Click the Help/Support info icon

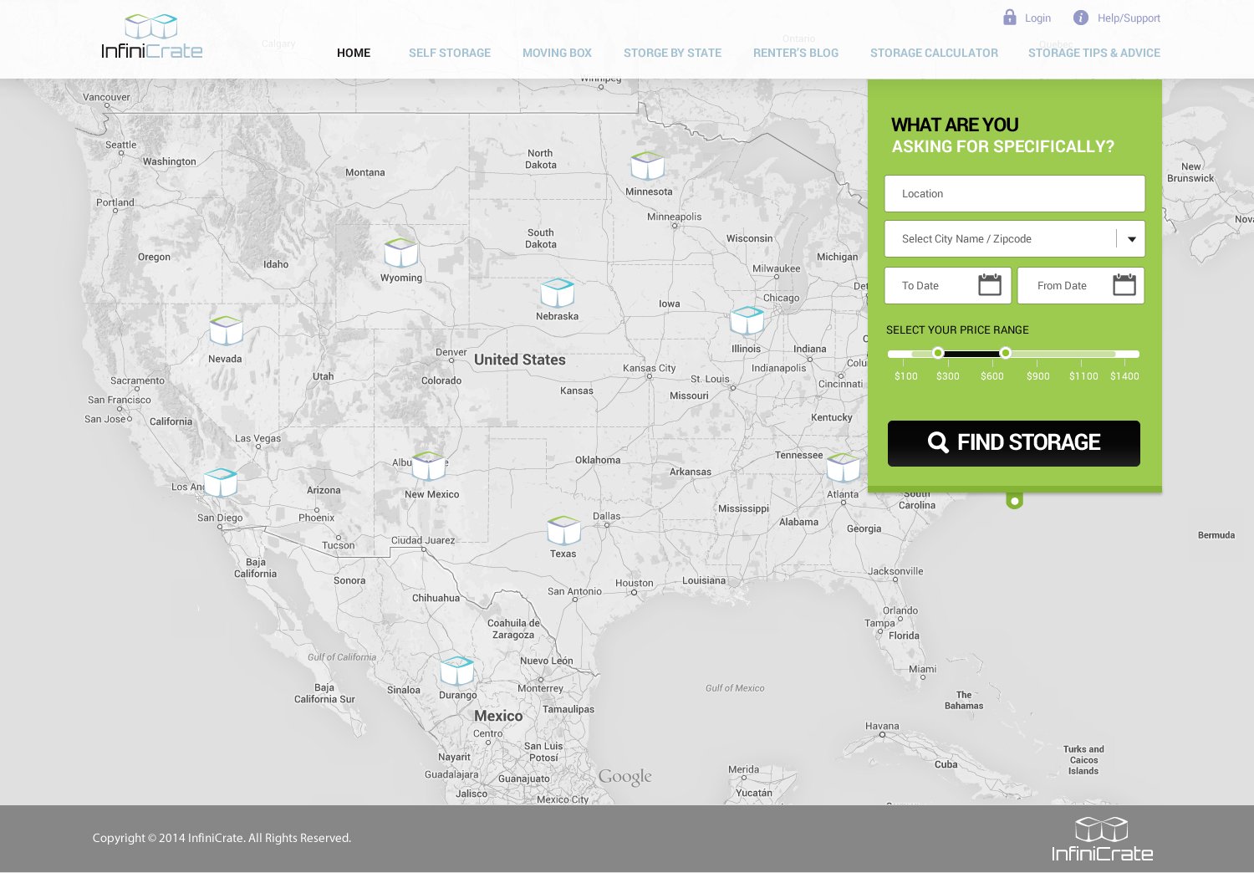tap(1081, 18)
